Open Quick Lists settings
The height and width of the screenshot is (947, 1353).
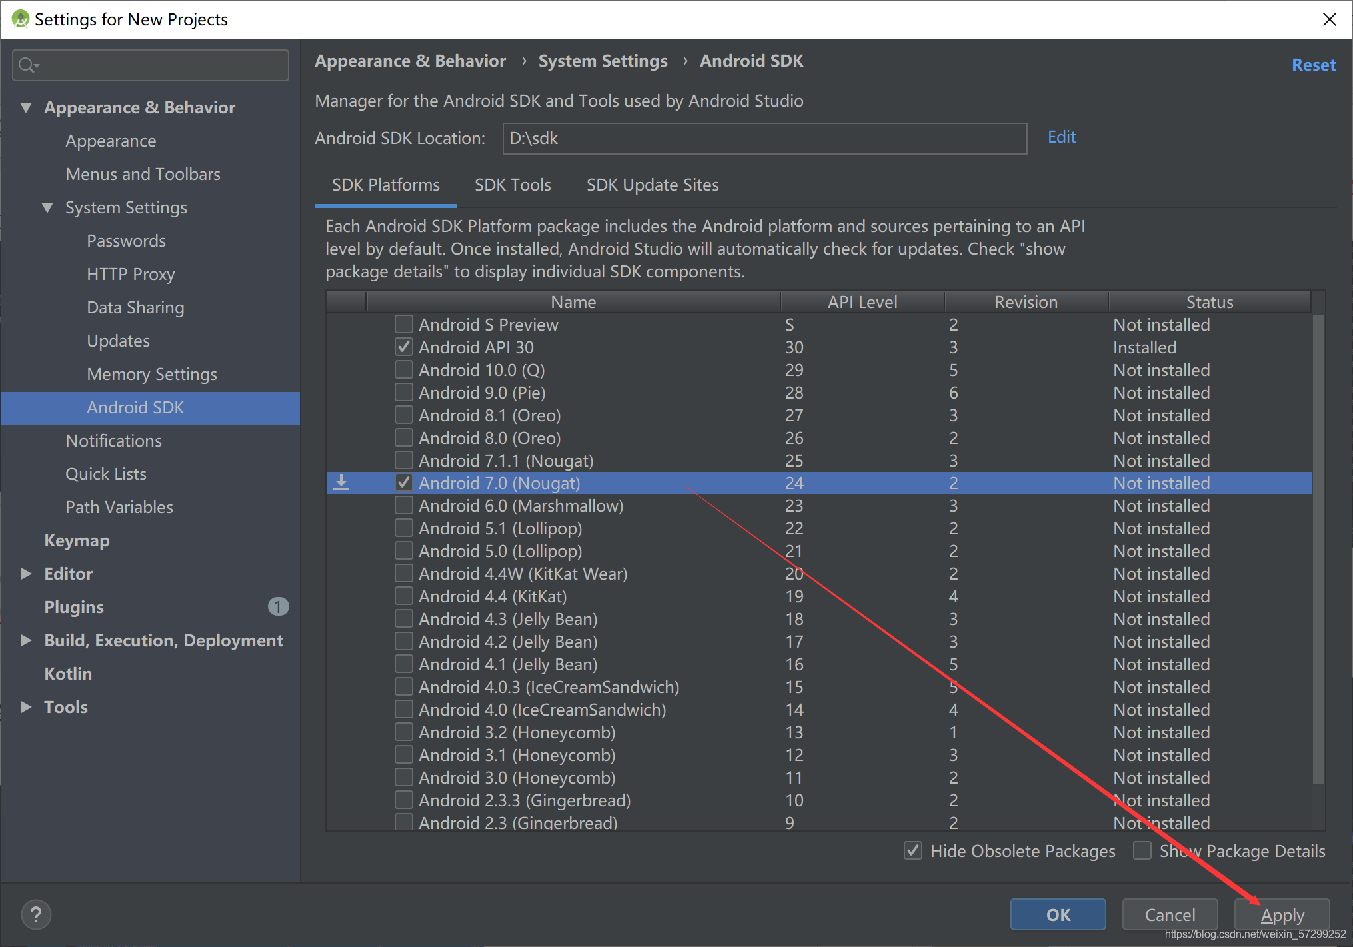coord(105,474)
